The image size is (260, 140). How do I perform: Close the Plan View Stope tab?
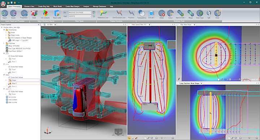[x=194, y=24]
